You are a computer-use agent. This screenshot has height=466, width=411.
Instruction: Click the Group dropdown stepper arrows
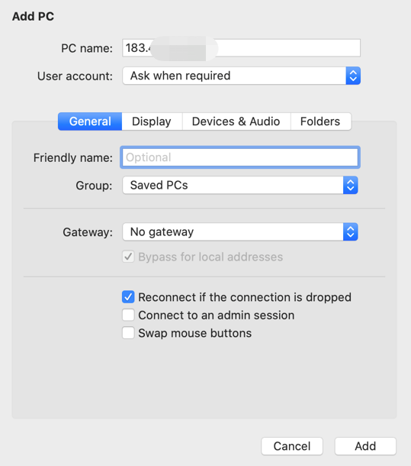(x=351, y=185)
